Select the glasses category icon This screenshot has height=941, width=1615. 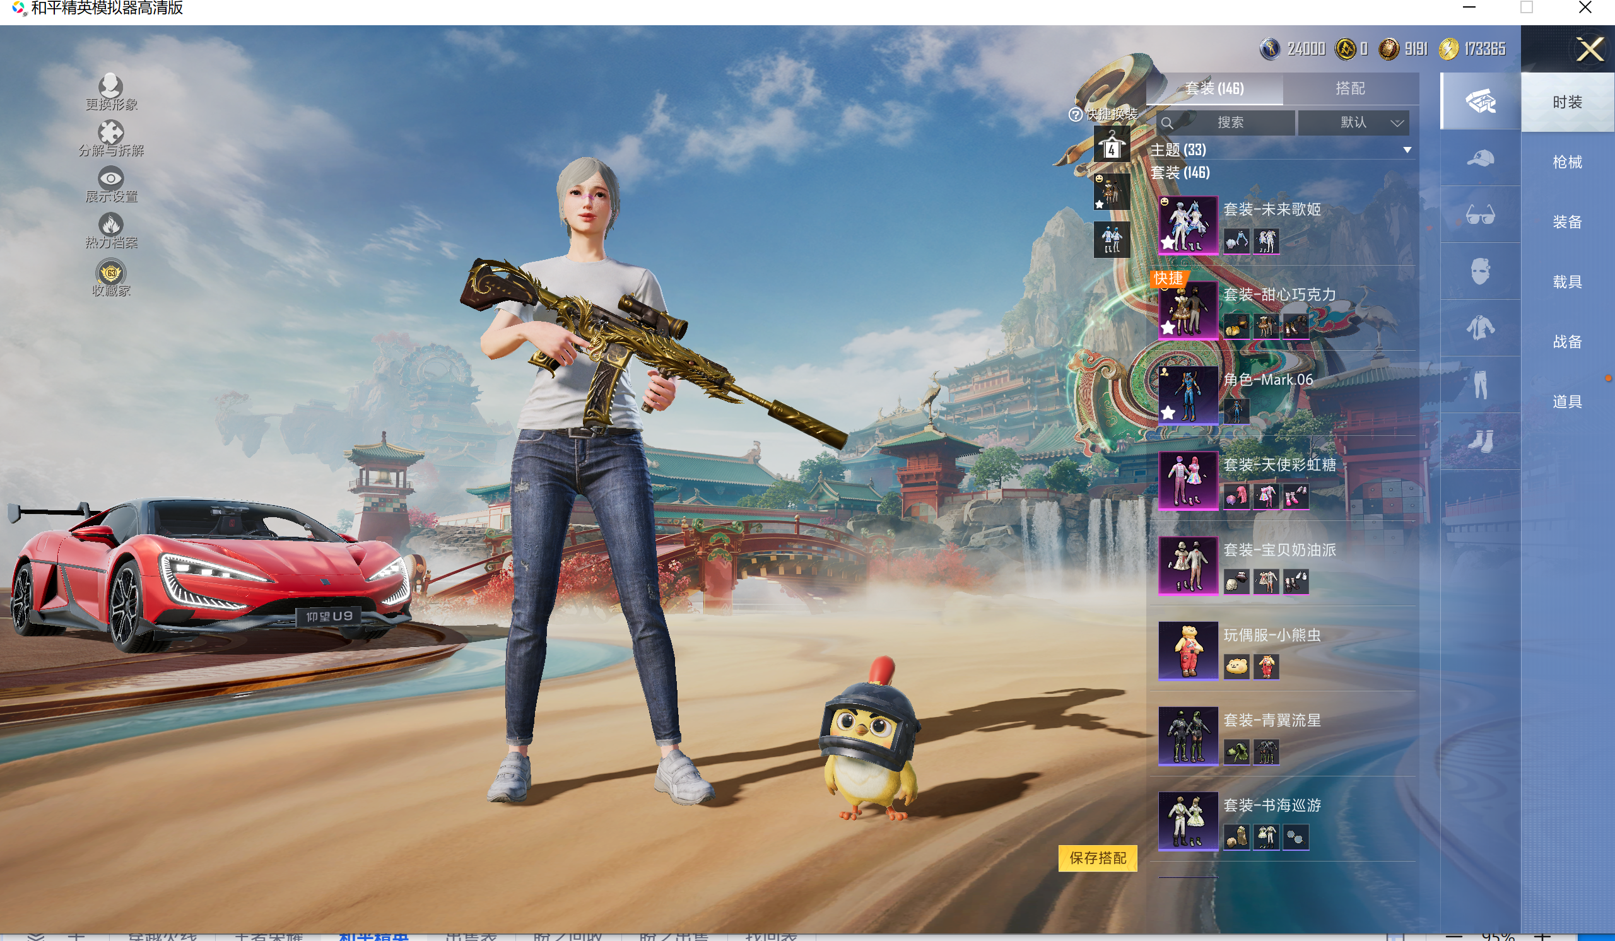[1481, 214]
